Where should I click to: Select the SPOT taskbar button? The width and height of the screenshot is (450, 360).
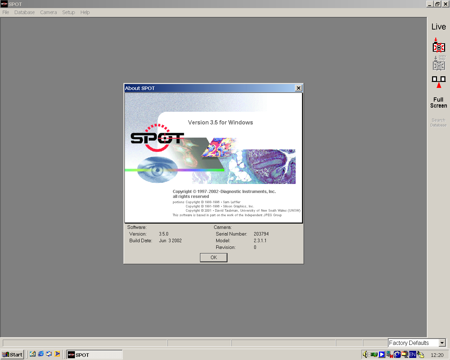(95, 355)
